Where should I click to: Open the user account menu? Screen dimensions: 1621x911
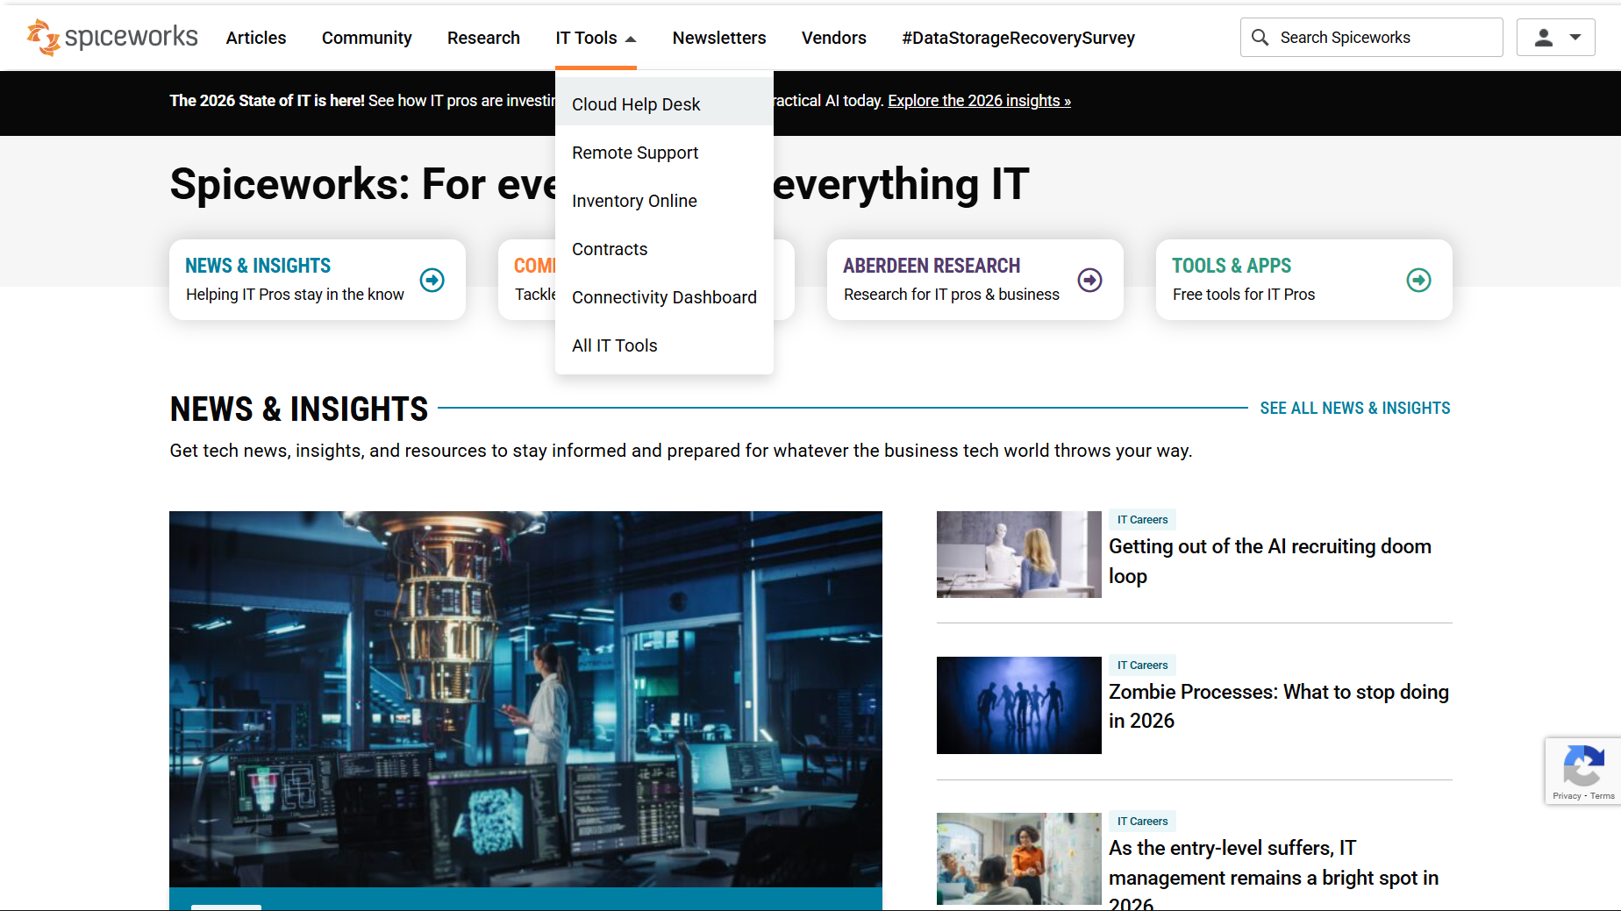tap(1555, 38)
